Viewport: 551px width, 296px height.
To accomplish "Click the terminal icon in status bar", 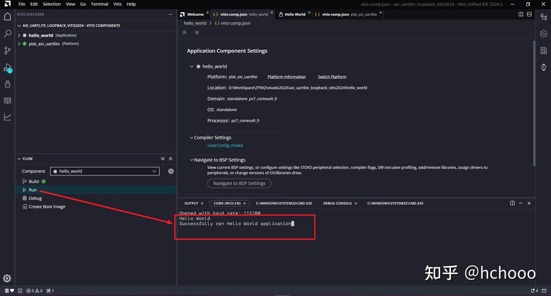I will point(20,291).
